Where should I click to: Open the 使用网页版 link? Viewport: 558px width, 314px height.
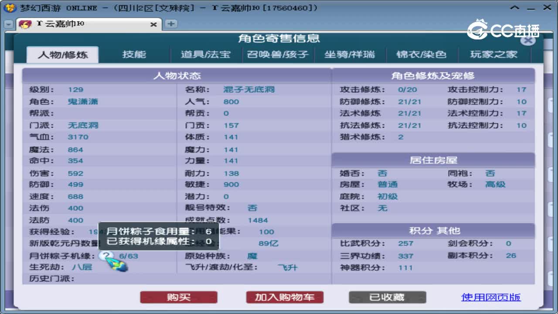coord(491,297)
